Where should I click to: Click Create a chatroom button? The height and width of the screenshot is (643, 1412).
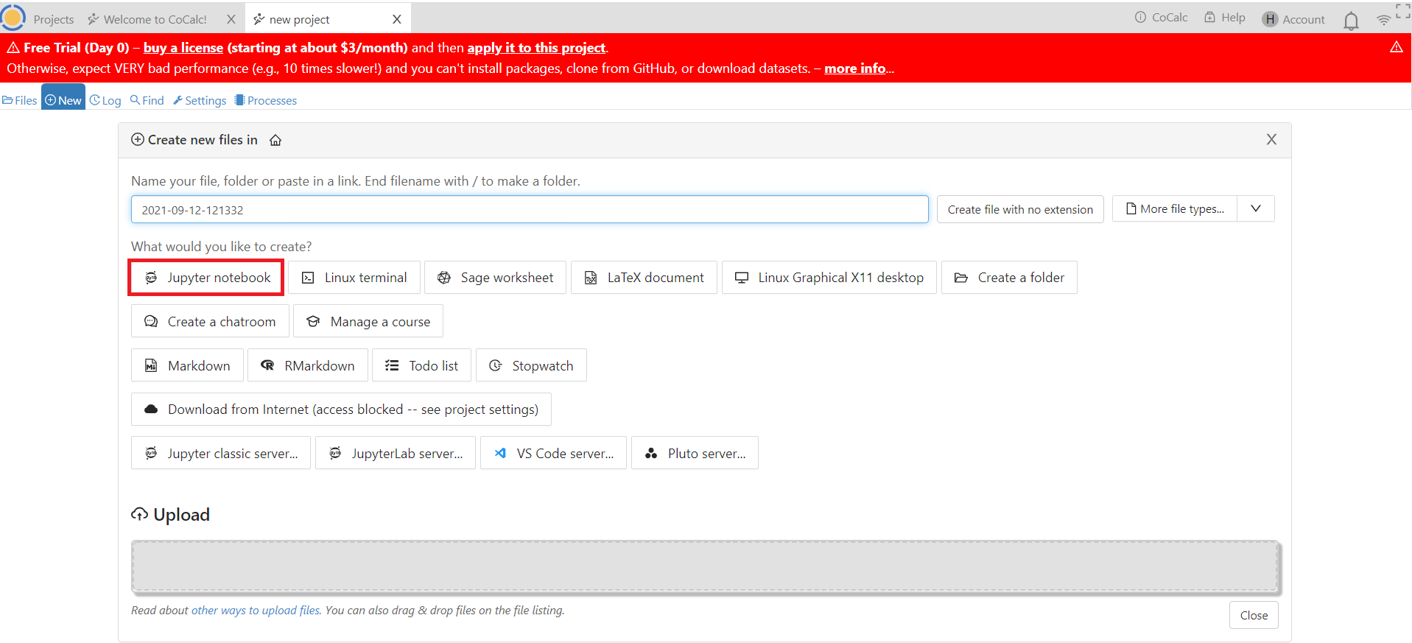tap(210, 322)
